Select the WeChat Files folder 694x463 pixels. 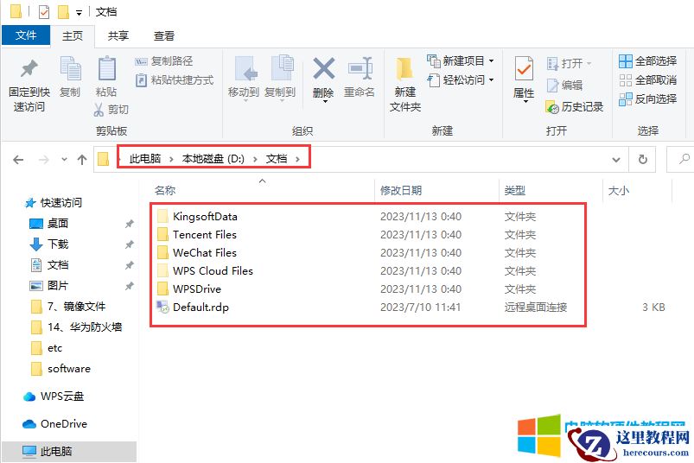point(205,252)
